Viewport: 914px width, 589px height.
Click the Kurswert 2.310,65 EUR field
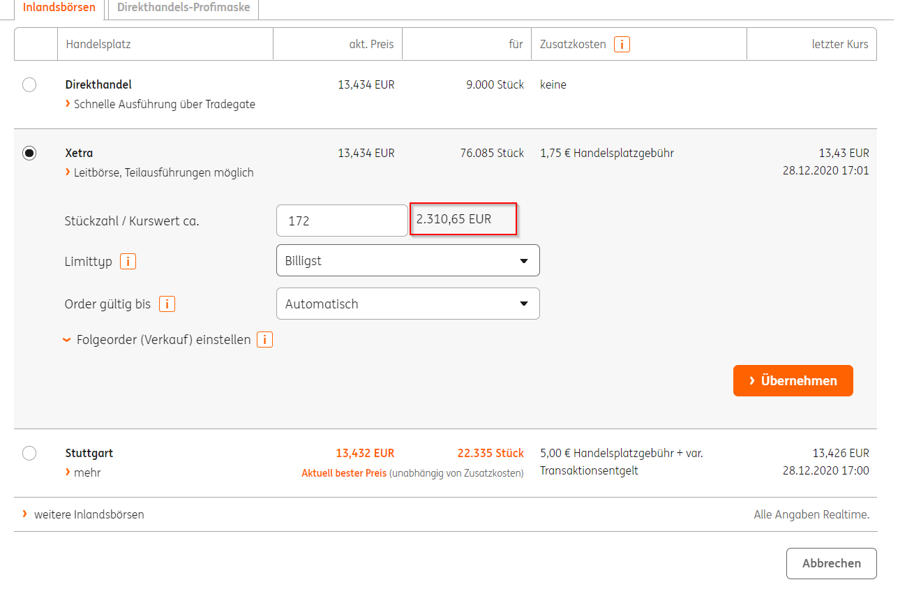pyautogui.click(x=463, y=219)
